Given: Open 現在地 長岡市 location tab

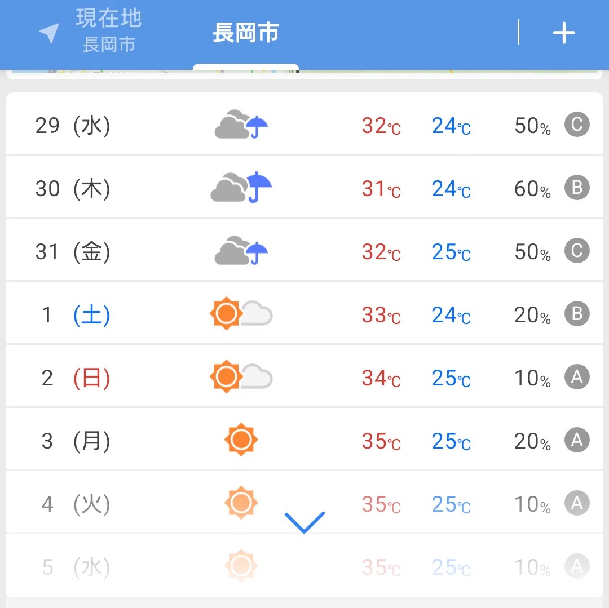Looking at the screenshot, I should (109, 31).
